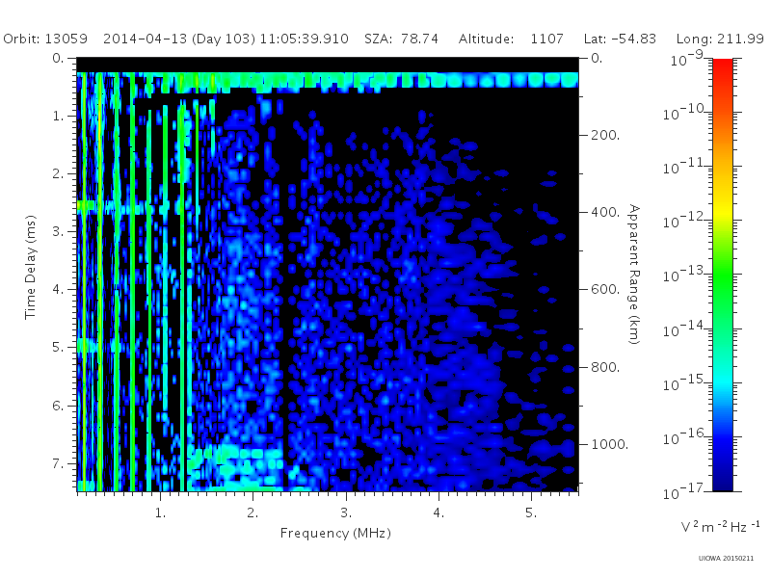Click the 400. apparent range tick label
771x578 pixels.
click(605, 212)
